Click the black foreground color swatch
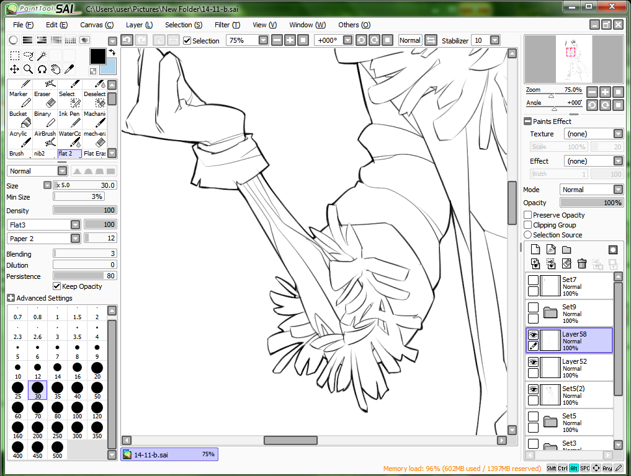Screen dimensions: 631x476 coord(97,56)
